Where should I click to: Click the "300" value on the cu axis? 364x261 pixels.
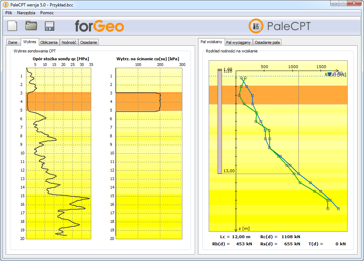[182, 65]
